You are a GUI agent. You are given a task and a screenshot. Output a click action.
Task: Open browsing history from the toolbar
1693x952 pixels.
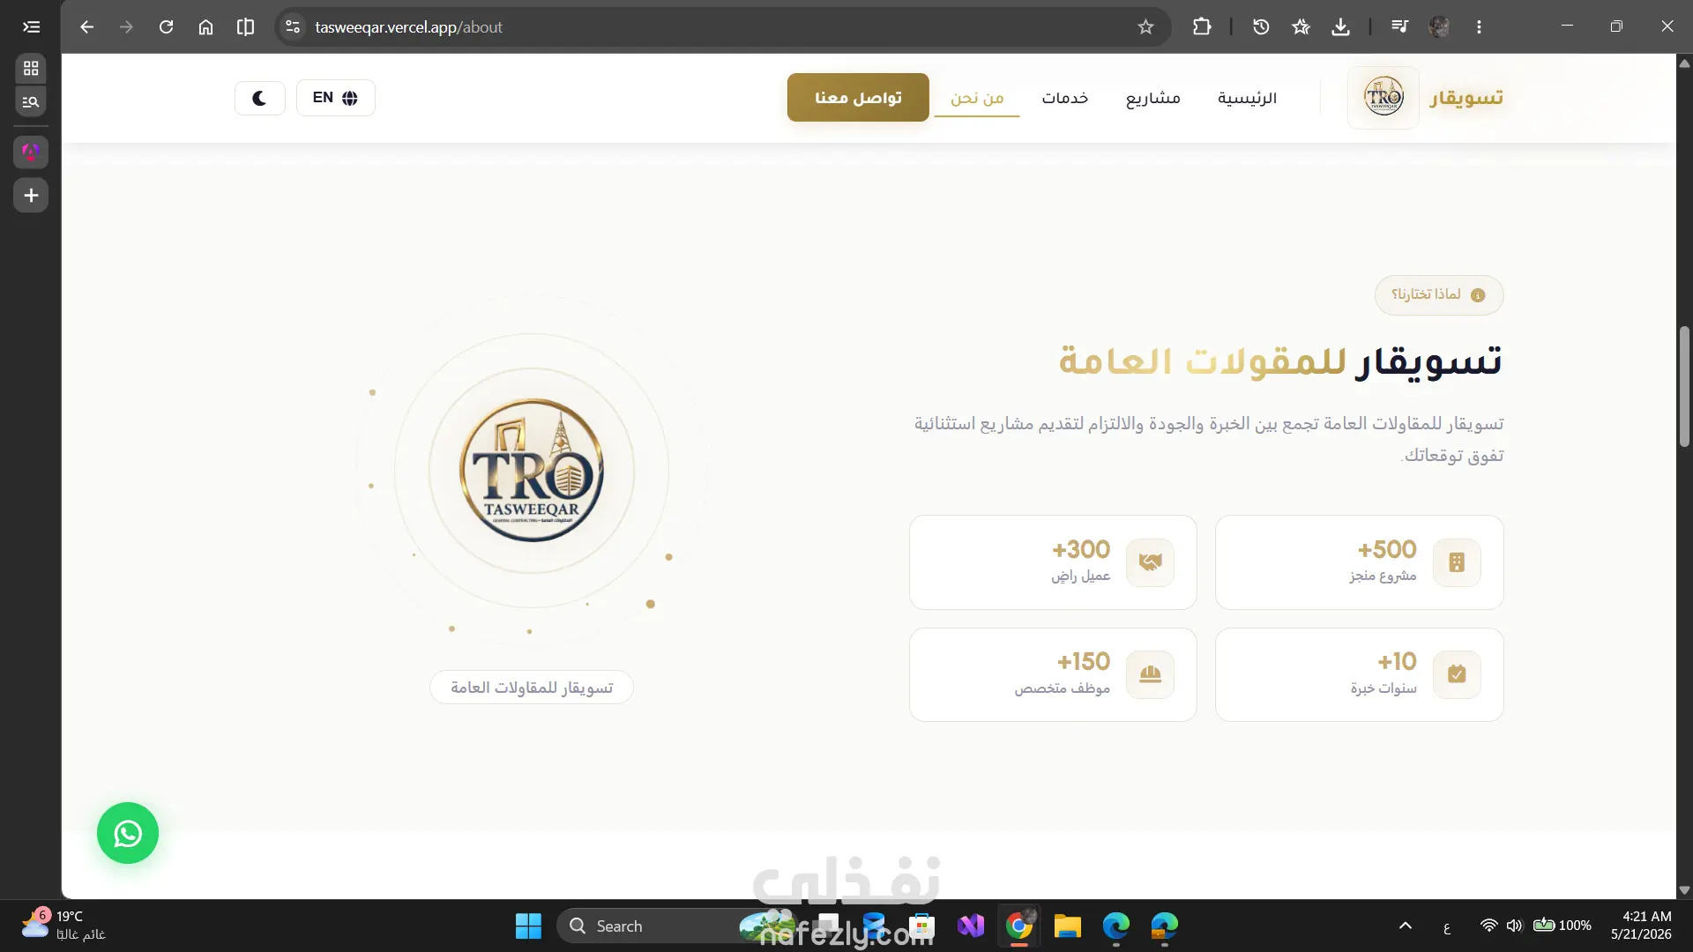pos(1261,26)
